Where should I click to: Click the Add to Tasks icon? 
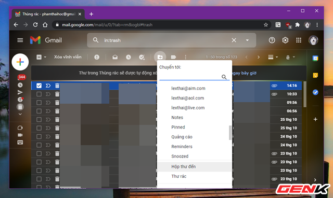(142, 57)
